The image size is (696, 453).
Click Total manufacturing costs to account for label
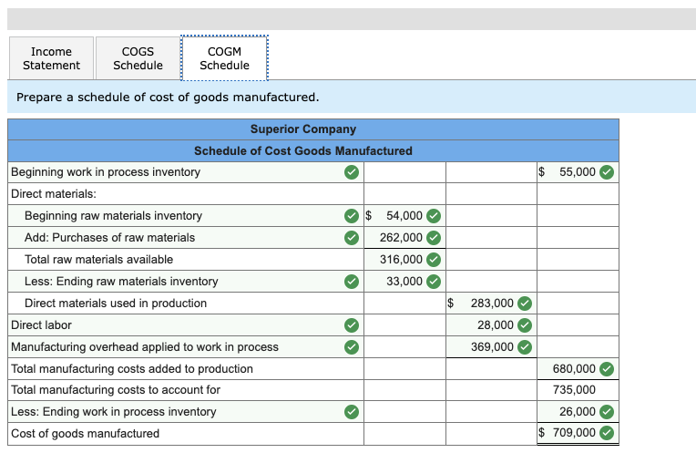point(116,390)
